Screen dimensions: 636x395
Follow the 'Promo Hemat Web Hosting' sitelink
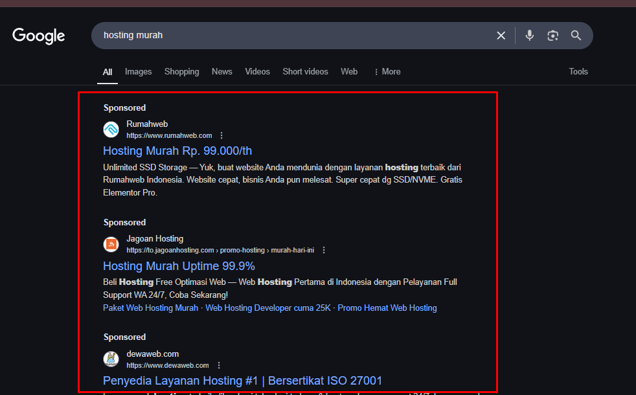pos(387,308)
